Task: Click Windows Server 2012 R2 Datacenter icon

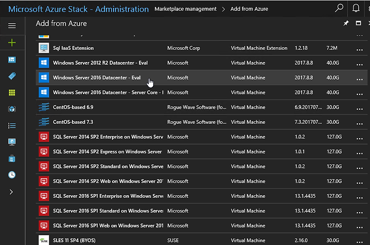Action: [44, 63]
